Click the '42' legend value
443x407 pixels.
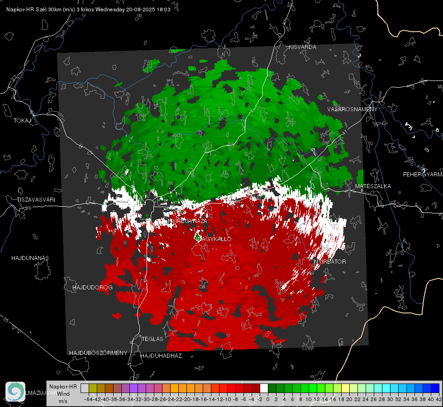coord(439,399)
